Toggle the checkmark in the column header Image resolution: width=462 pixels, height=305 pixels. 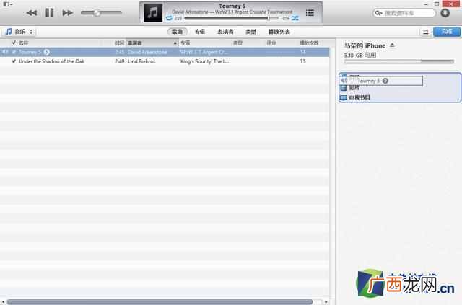point(14,43)
